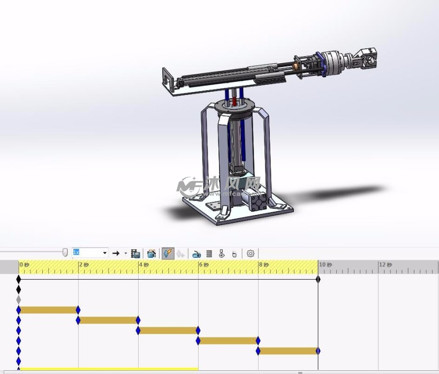Screen dimensions: 439x374
Task: Select the black end key at 10 seconds
Action: tap(318, 279)
